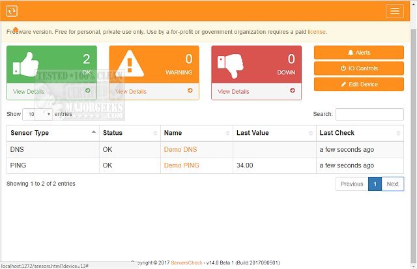Viewport: 417px width, 269px height.
Task: Open the Demo DNS sensor
Action: (180, 149)
